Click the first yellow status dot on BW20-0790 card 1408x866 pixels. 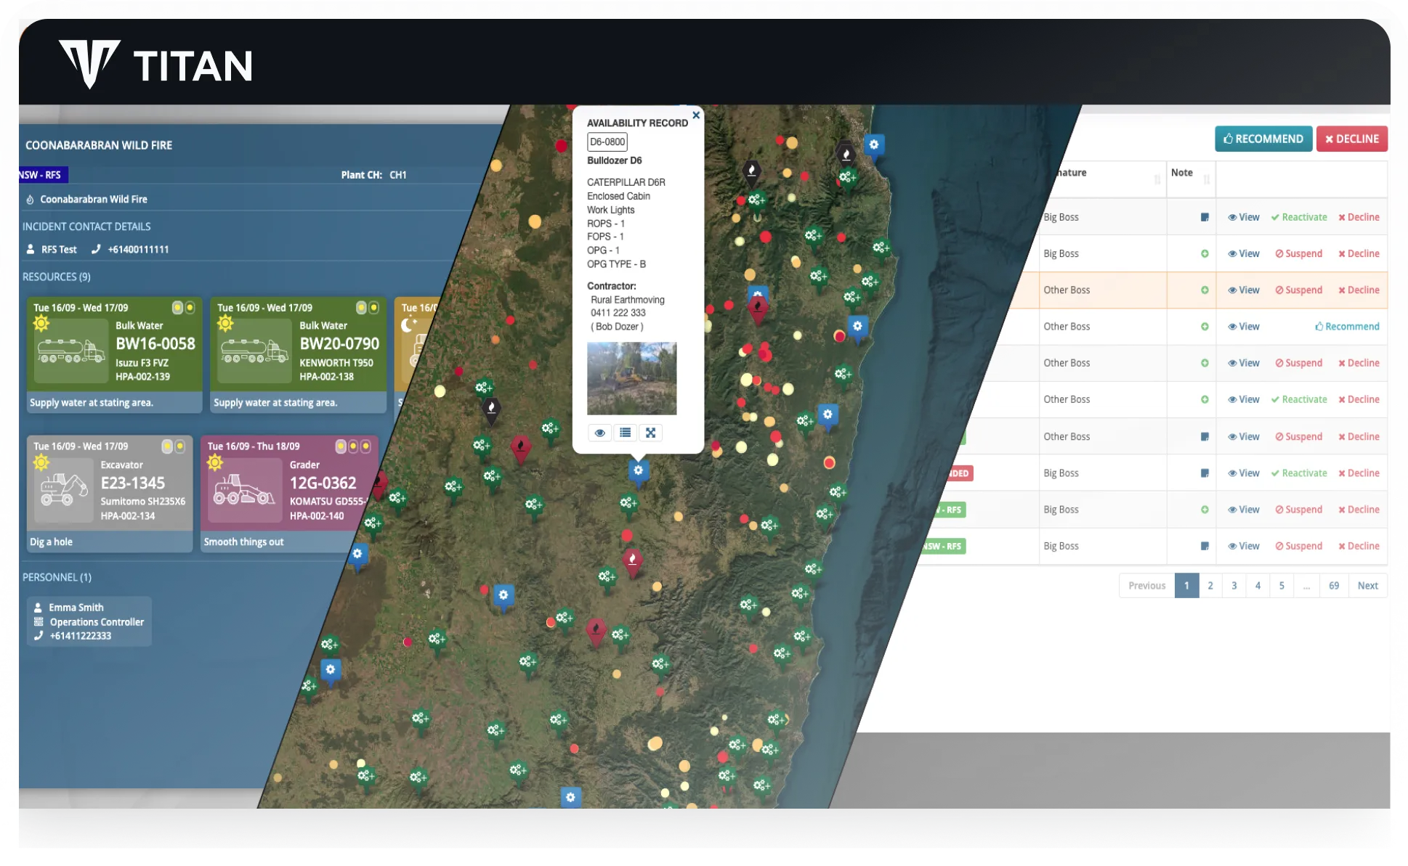361,308
